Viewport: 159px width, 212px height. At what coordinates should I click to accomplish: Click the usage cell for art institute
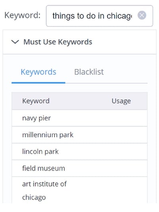121,191
